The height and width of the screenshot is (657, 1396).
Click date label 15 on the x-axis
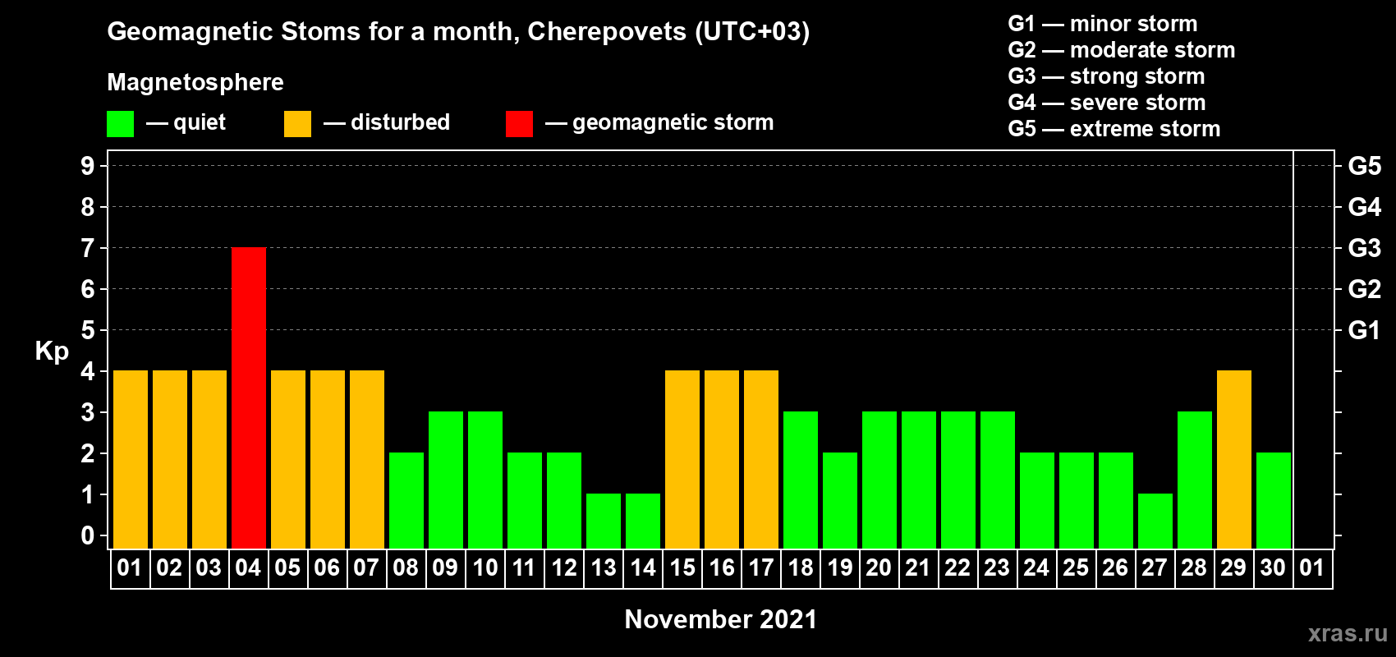pyautogui.click(x=682, y=568)
